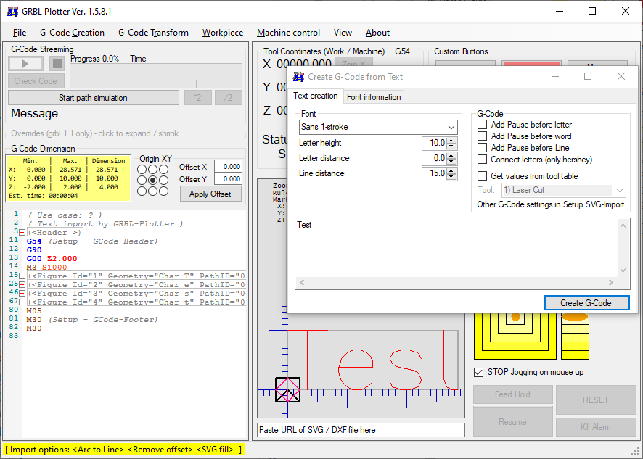Increase Letter height with the up stepper

coord(452,139)
